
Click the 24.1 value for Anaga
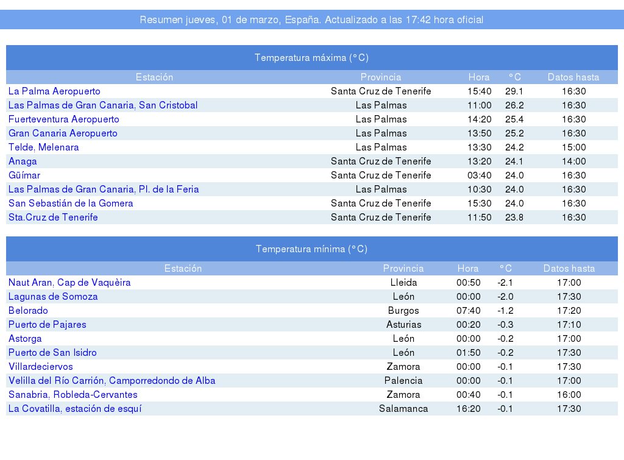514,161
